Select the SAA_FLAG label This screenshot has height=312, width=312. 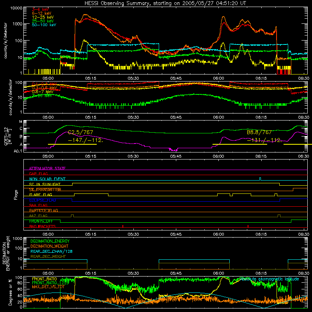pos(38,205)
